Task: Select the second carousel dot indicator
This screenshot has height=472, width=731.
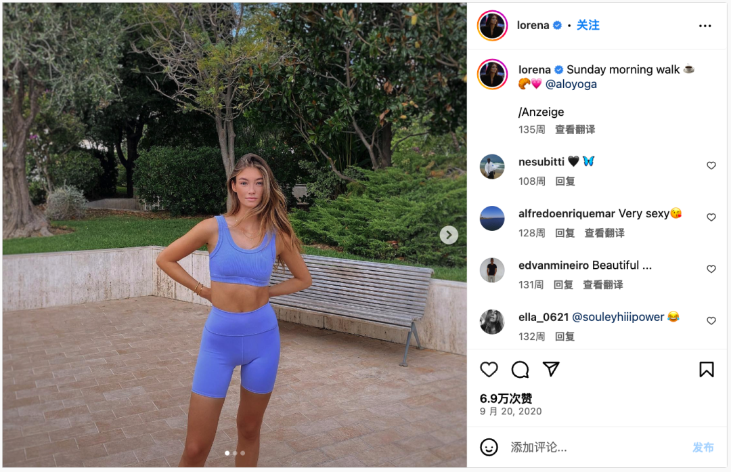Action: (235, 453)
